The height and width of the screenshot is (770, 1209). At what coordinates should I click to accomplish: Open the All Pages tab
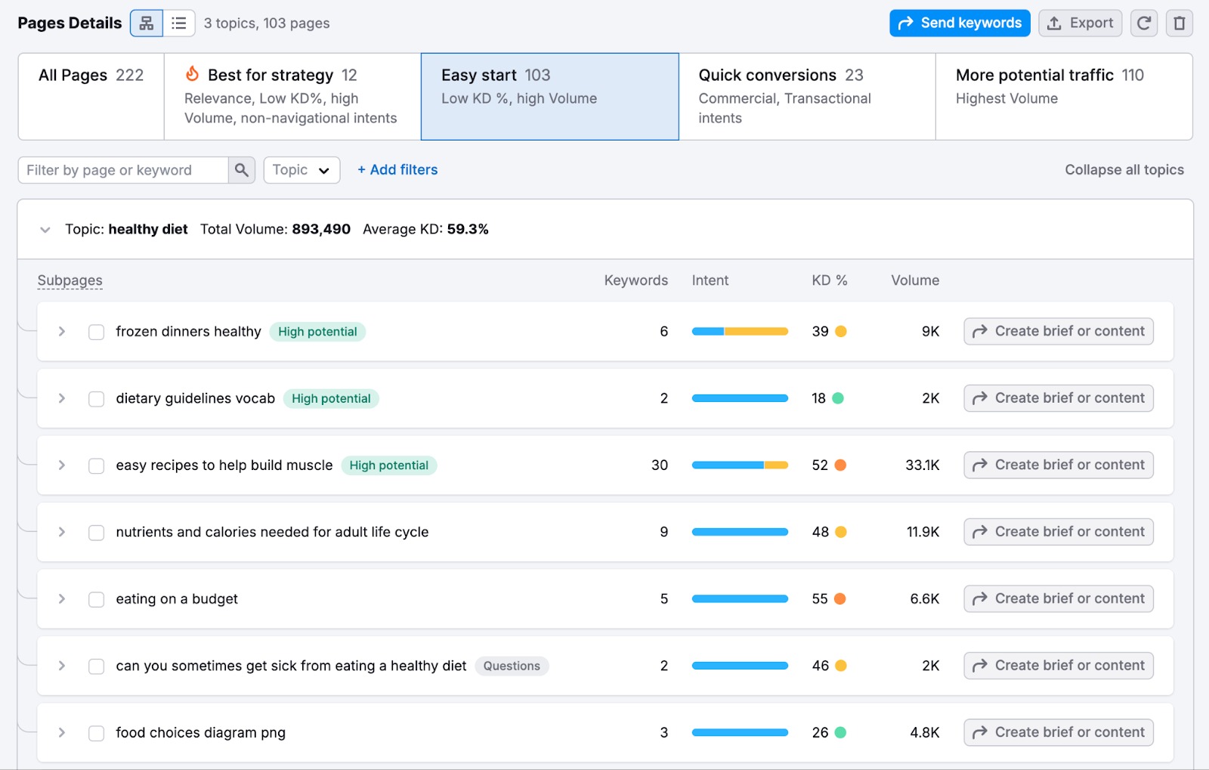pos(91,96)
